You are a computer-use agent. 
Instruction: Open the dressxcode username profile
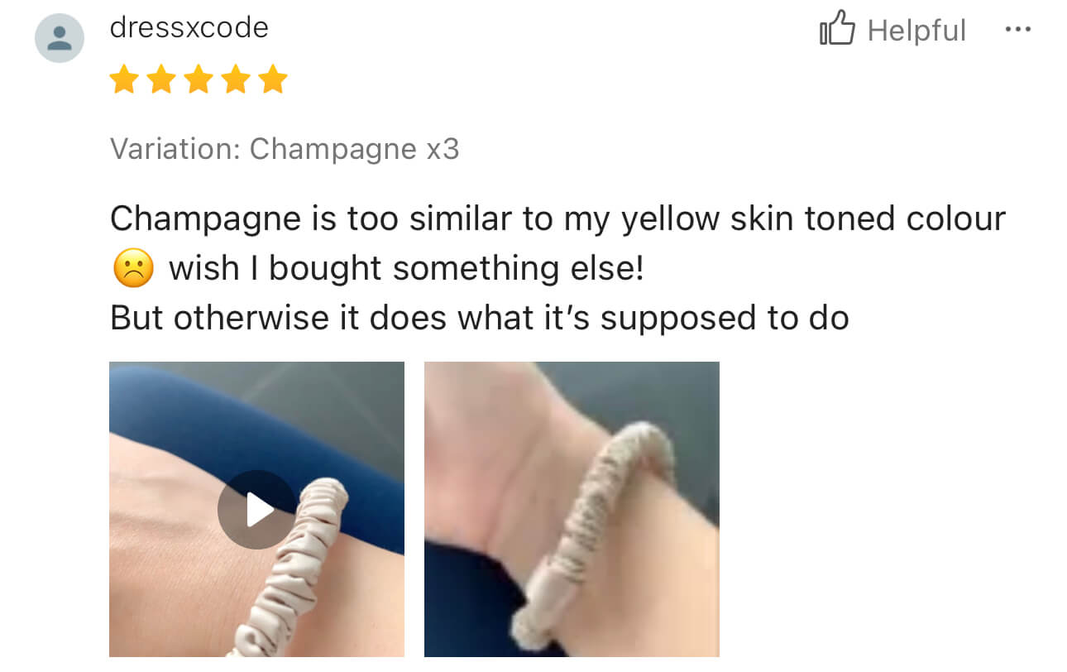tap(189, 27)
